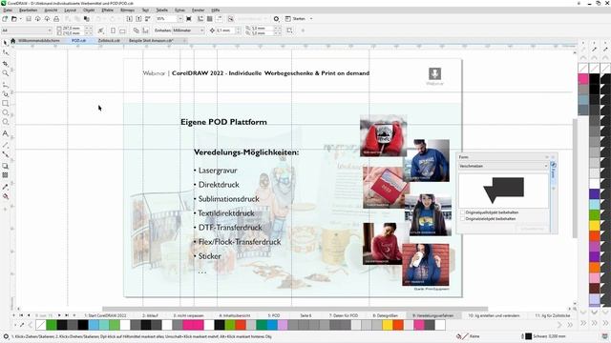
Task: Open the zoom level dropdown
Action: (x=180, y=19)
